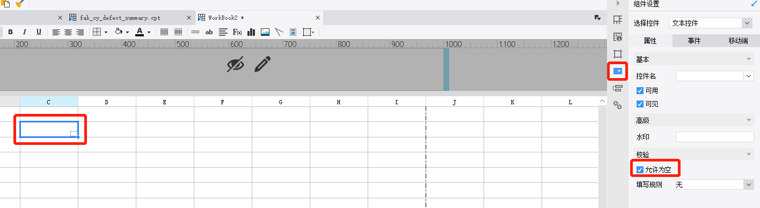The image size is (760, 208).
Task: Collapse the right sidebar with the arrow
Action: point(618,4)
